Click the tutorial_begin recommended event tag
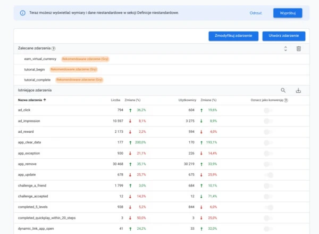 click(73, 69)
